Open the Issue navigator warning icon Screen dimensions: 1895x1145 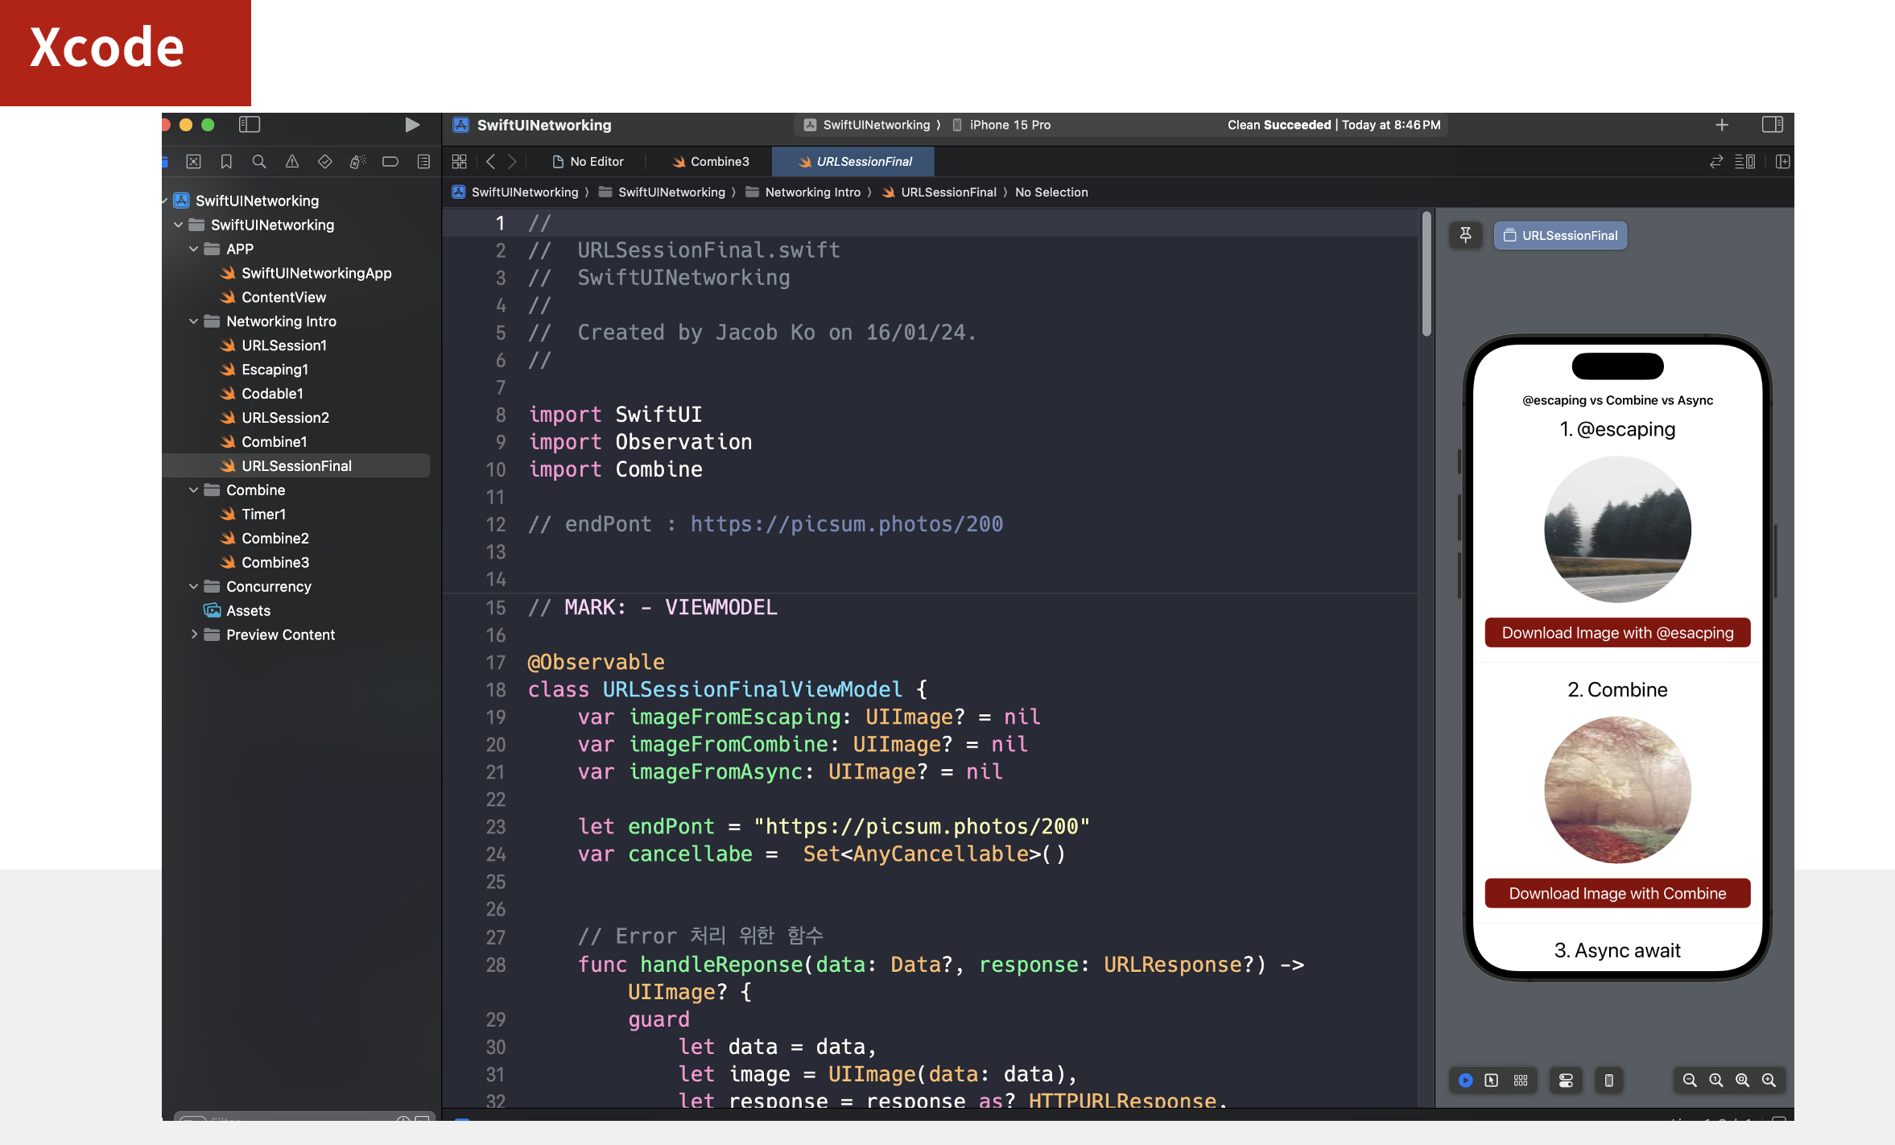[x=292, y=162]
